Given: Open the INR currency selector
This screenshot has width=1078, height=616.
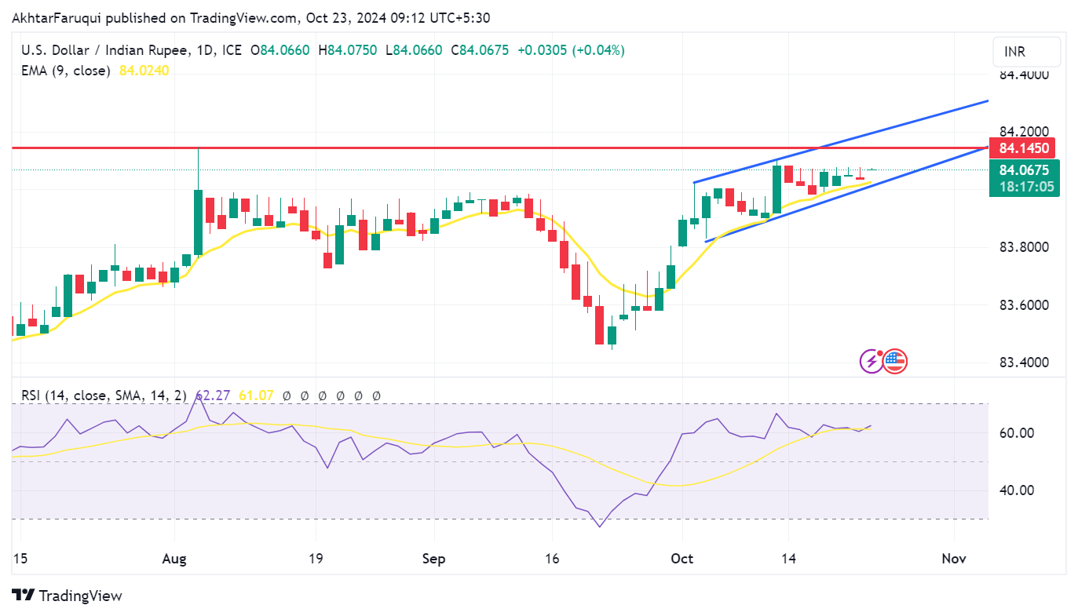Looking at the screenshot, I should (1026, 52).
